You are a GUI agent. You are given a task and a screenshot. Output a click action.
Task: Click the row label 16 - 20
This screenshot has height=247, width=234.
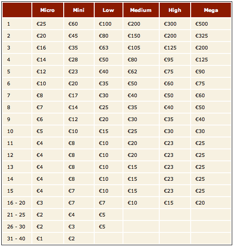(16, 203)
